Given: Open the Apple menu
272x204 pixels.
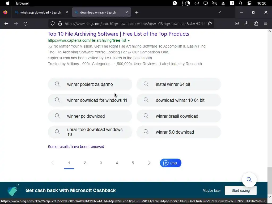Looking at the screenshot, I should click(8, 3).
